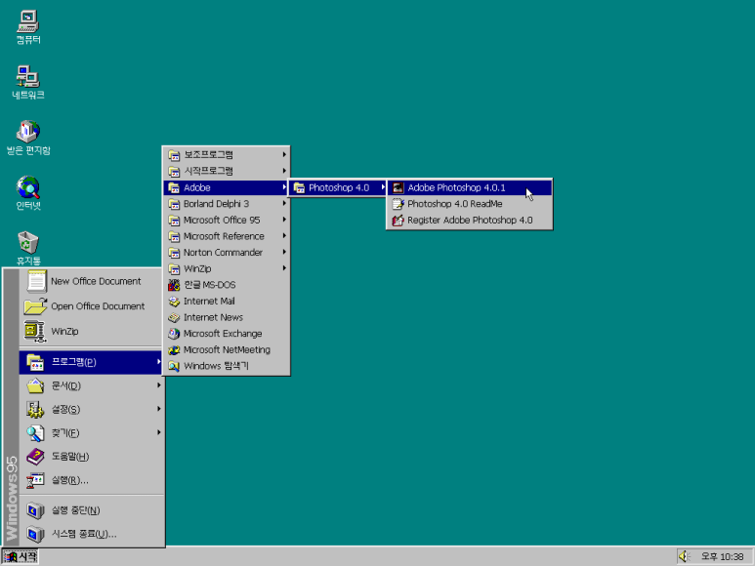Click the 시작 Start button

pyautogui.click(x=20, y=556)
